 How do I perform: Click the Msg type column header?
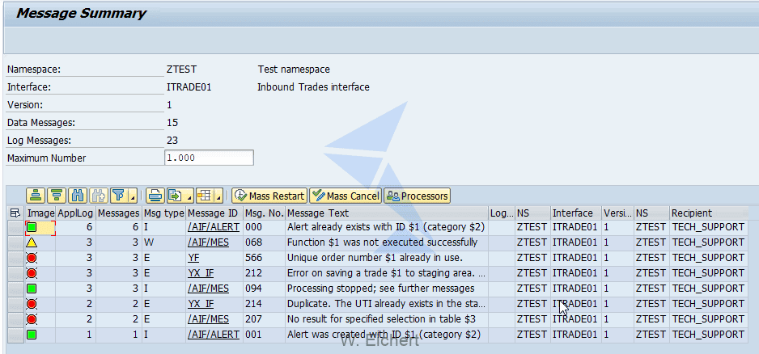(x=163, y=213)
